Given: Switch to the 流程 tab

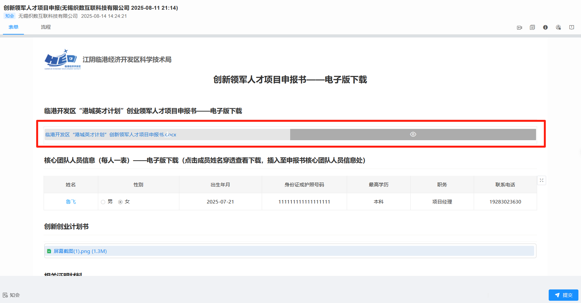Looking at the screenshot, I should 46,27.
